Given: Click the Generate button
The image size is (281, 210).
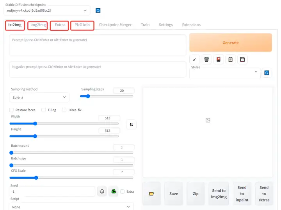Looking at the screenshot, I should point(231,43).
